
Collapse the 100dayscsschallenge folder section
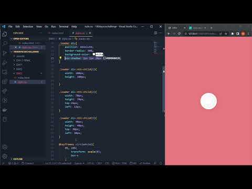point(26,52)
